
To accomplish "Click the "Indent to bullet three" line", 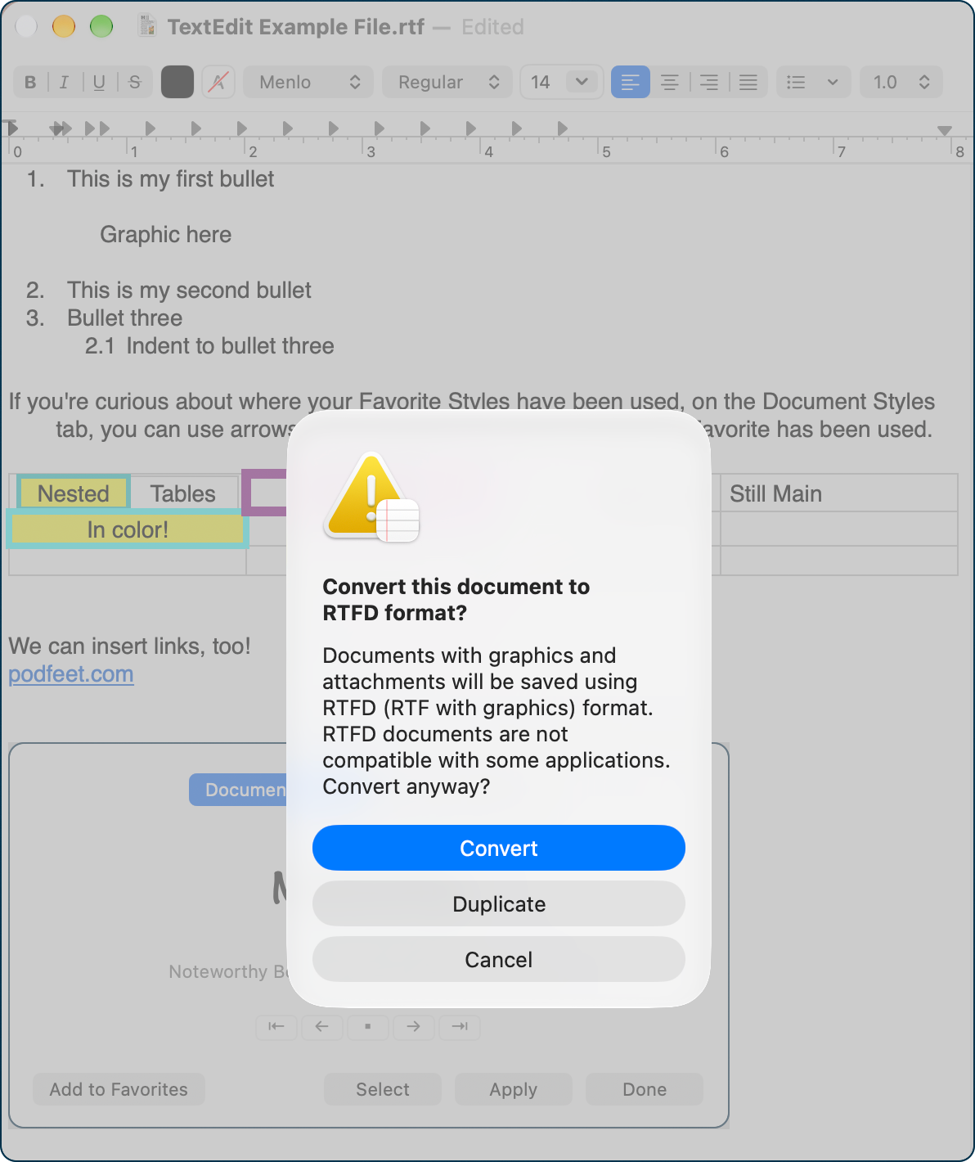I will (230, 346).
